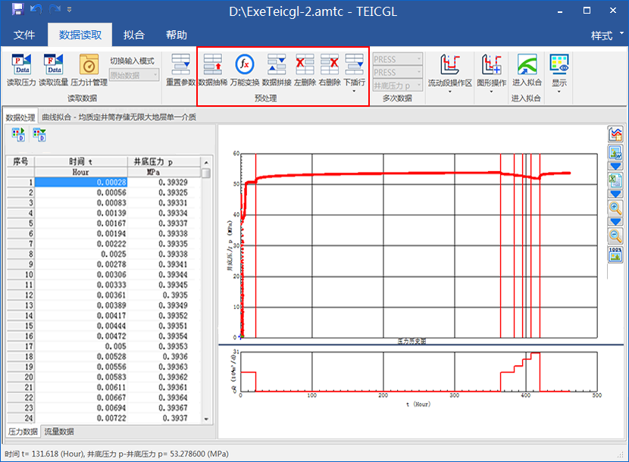This screenshot has width=629, height=462.
Task: Expand the 流动段操作区 dropdown
Action: (x=449, y=92)
